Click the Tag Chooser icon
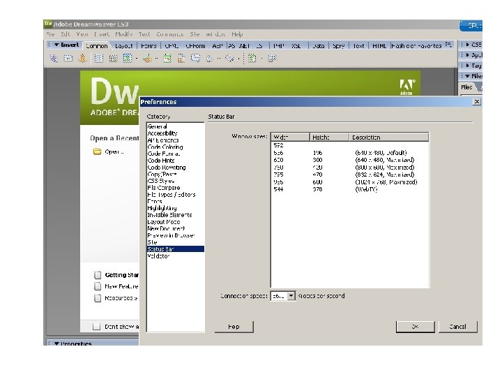 [x=272, y=59]
